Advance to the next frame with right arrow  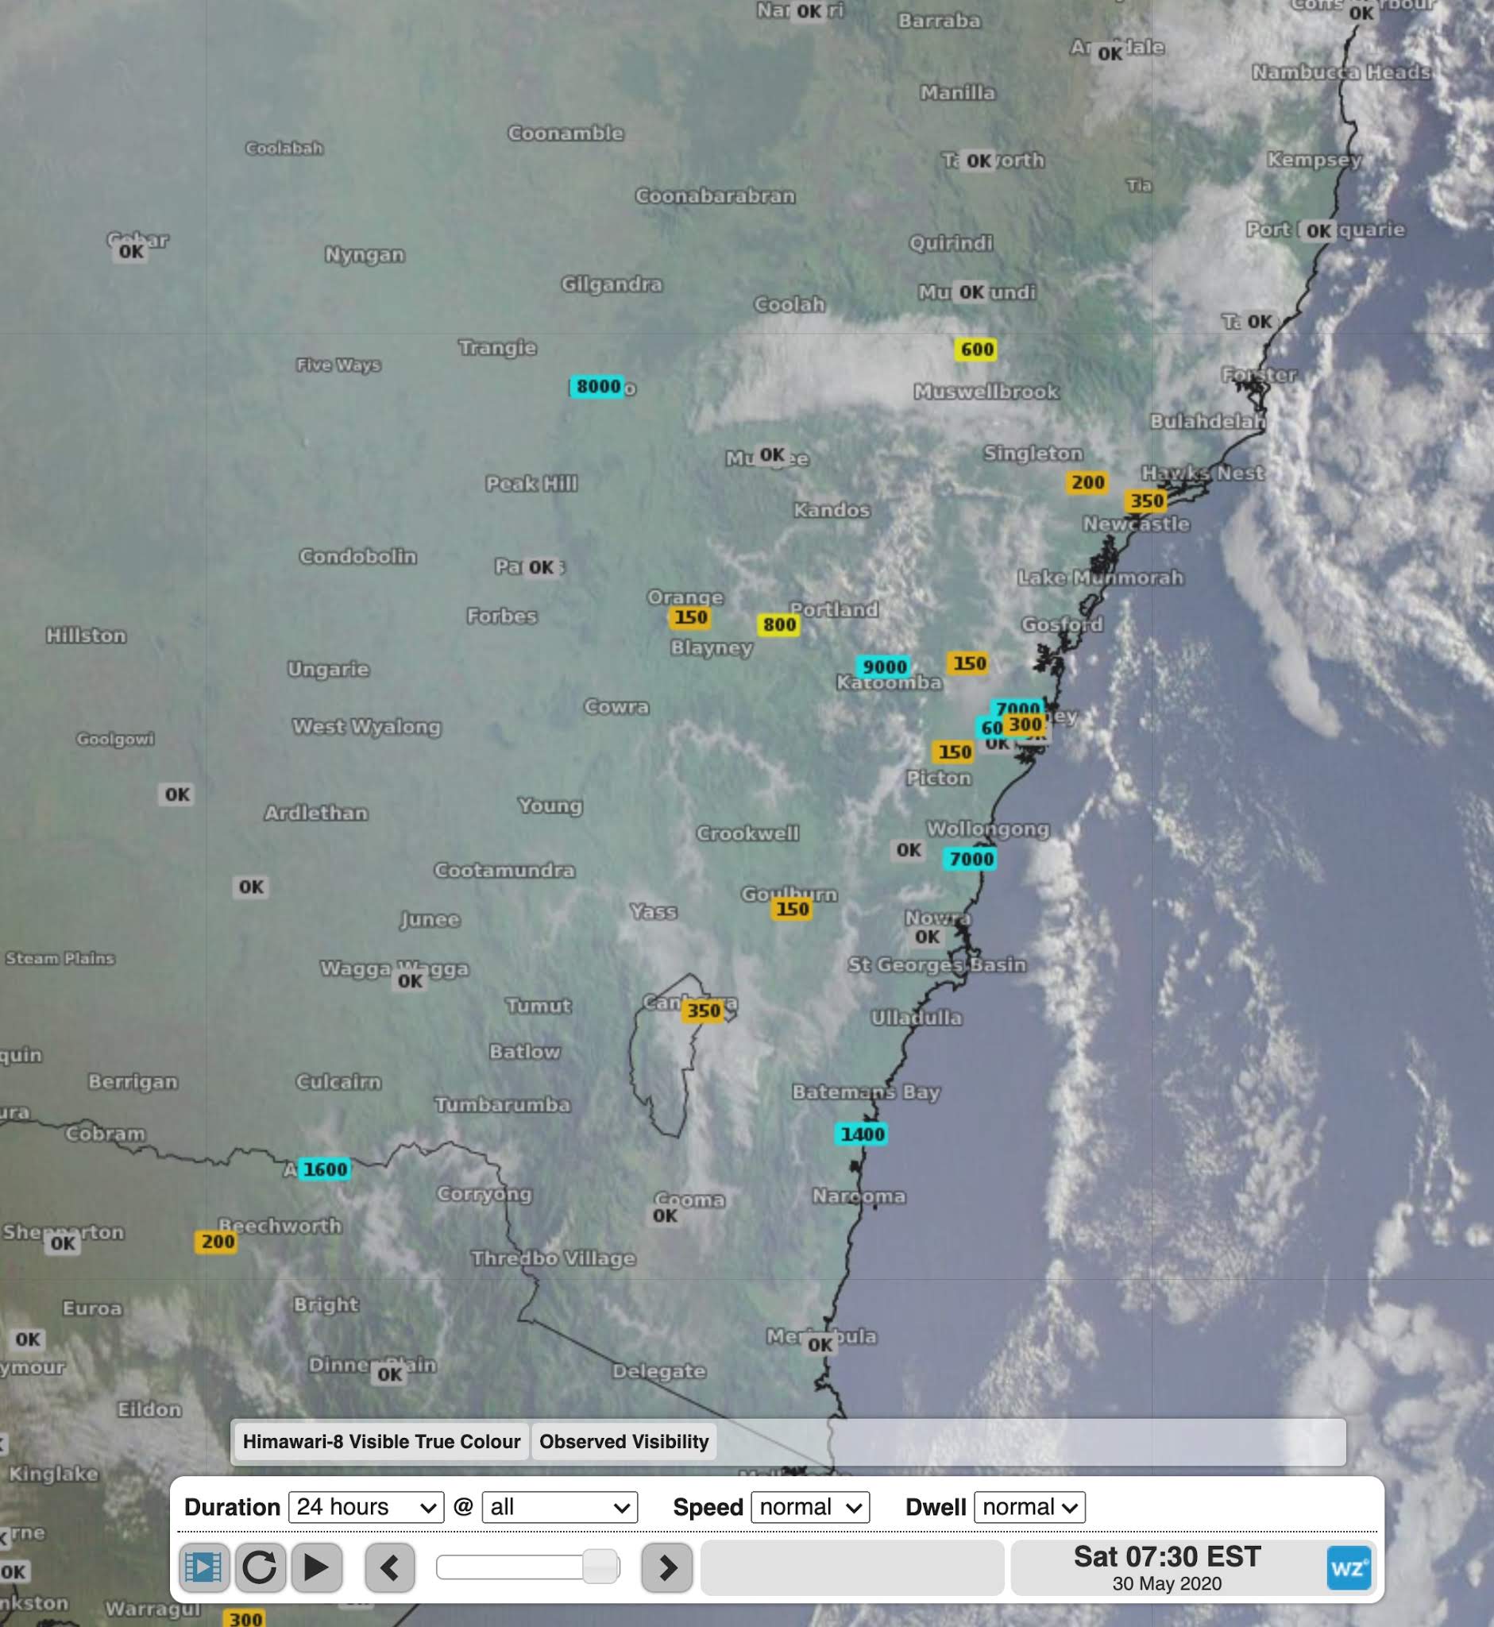pos(666,1567)
